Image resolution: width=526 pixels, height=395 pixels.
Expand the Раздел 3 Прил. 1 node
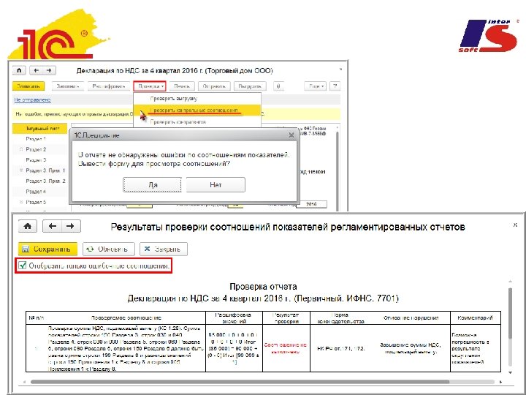(21, 170)
